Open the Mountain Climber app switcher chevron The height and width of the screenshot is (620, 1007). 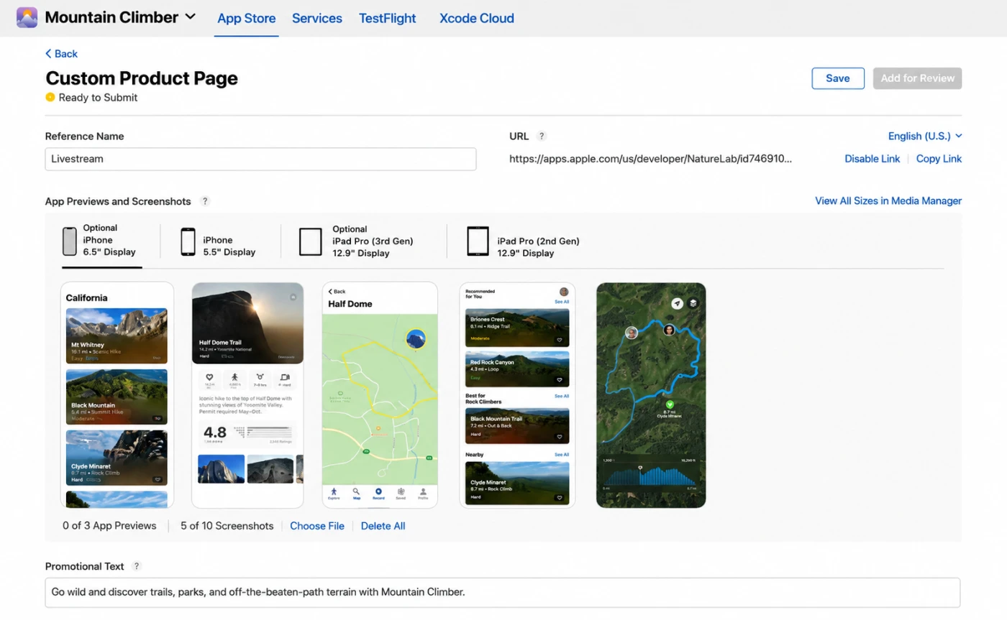(190, 17)
